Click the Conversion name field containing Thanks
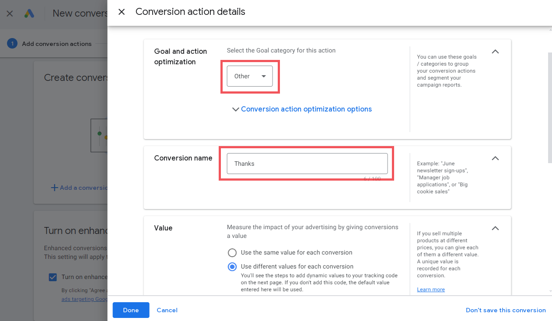Screen dimensions: 552x321 point(307,164)
